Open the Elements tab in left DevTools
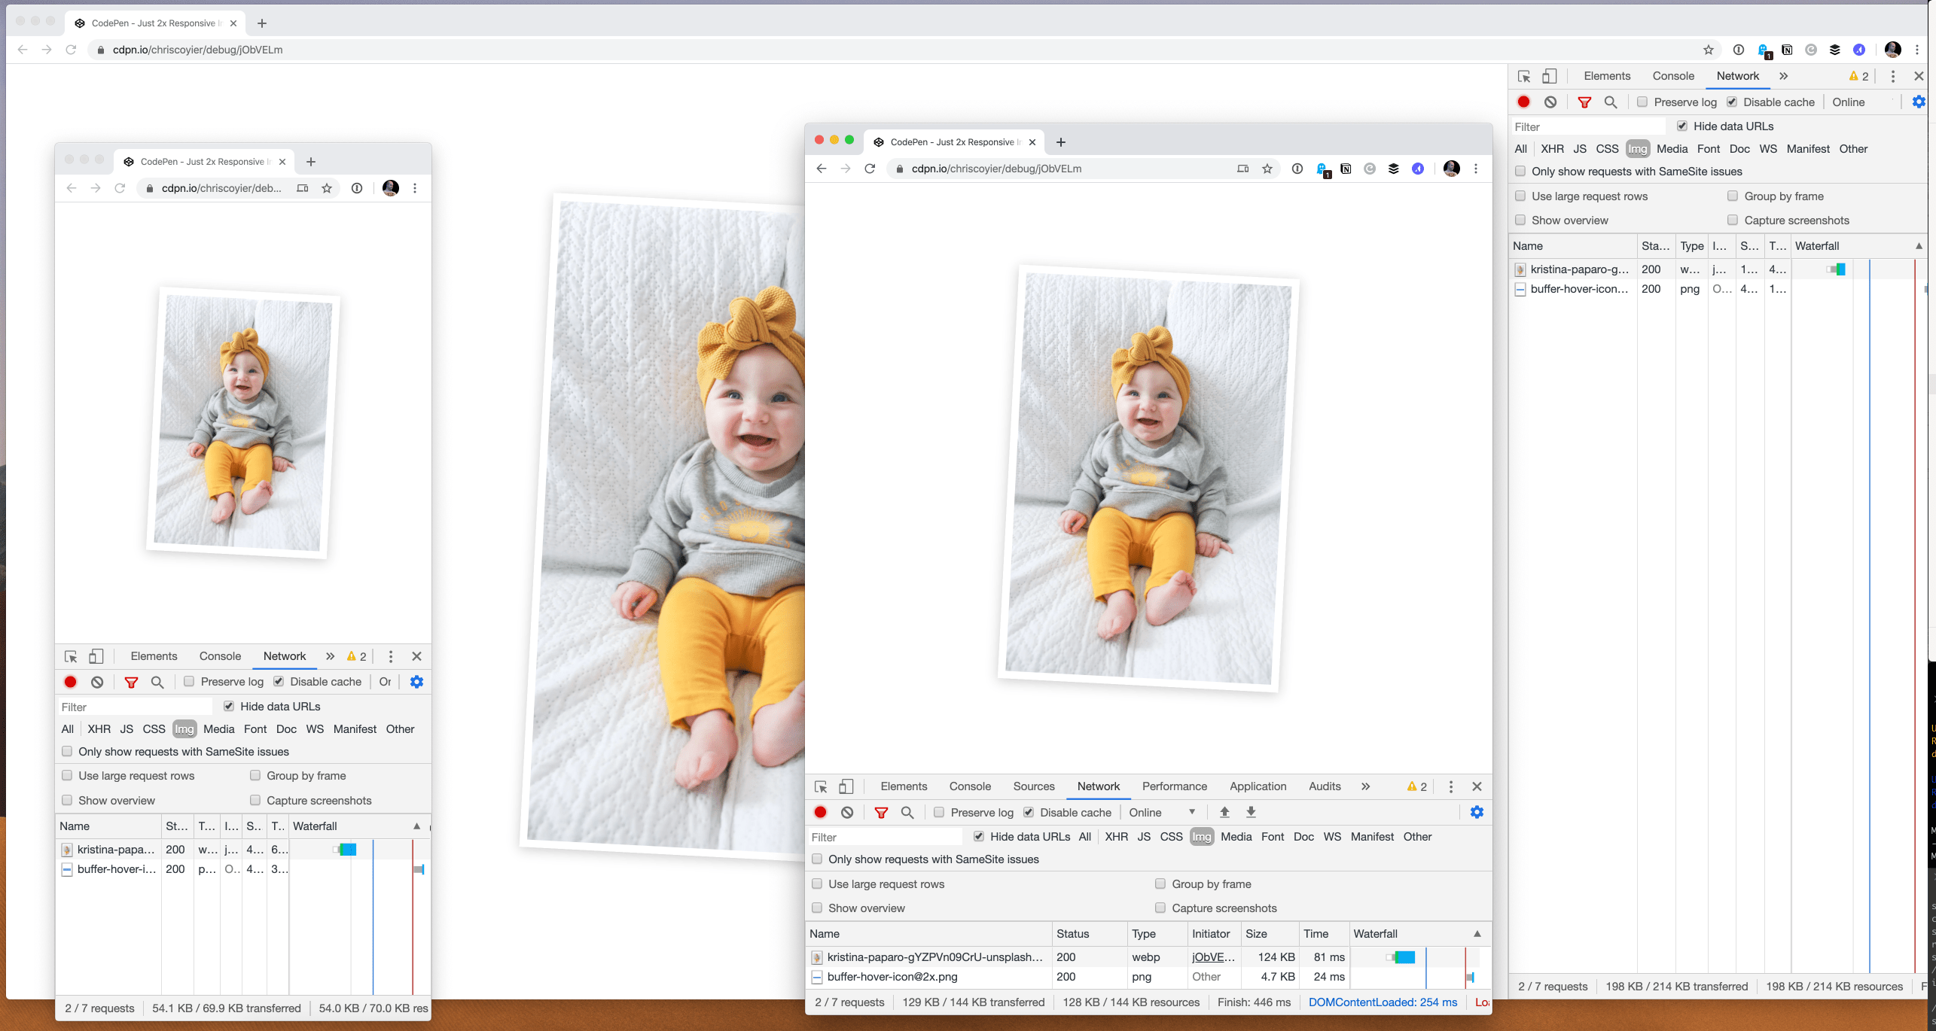The image size is (1936, 1031). click(x=154, y=656)
